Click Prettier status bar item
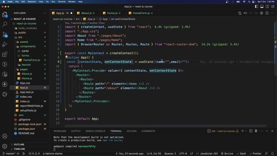The image size is (277, 156). 255,153
